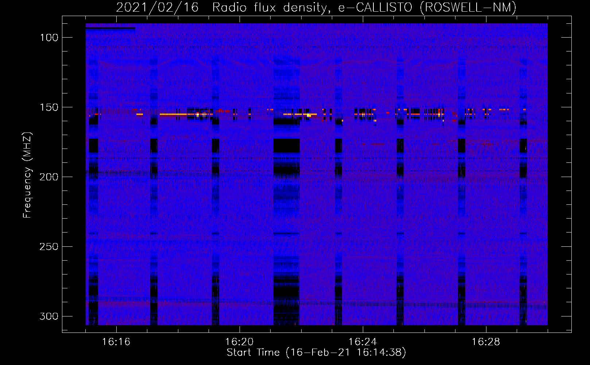Click the '16:16' time axis label
Viewport: 590px width, 365px height.
pos(116,342)
